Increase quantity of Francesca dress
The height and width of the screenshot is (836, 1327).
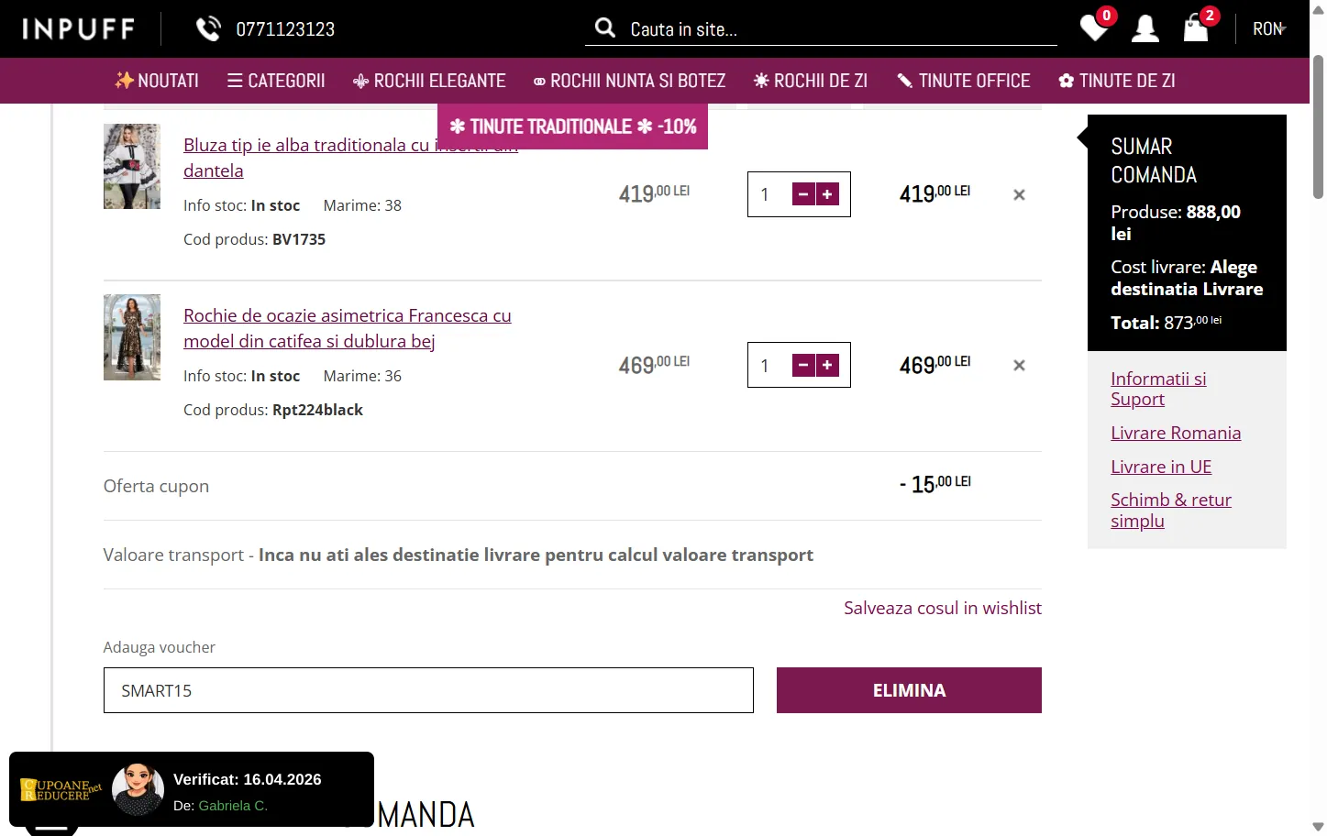coord(827,365)
